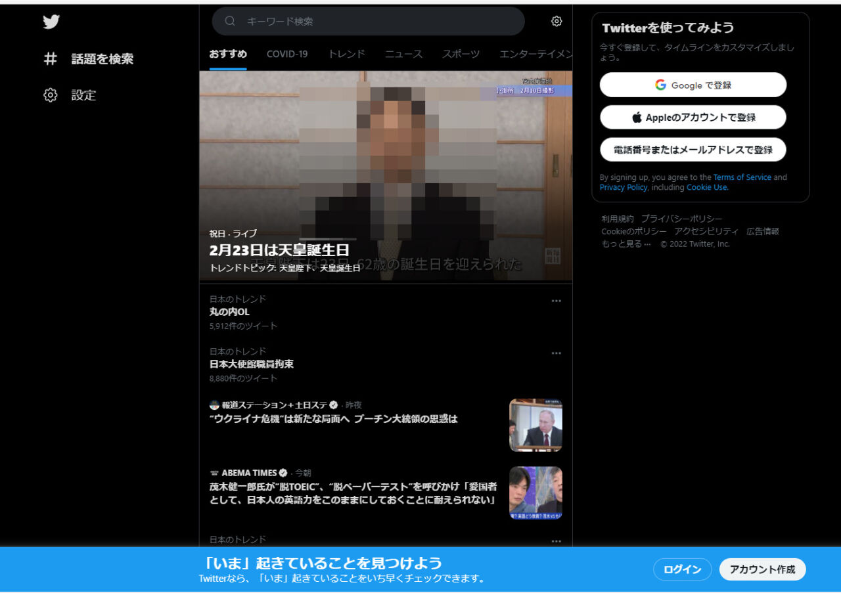
Task: Click the Twitter bird logo
Action: (51, 22)
